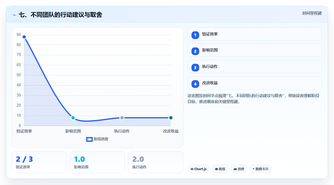Open the 2.0 执行动作 stat card
Screen dimensions: 334x185
point(155,162)
